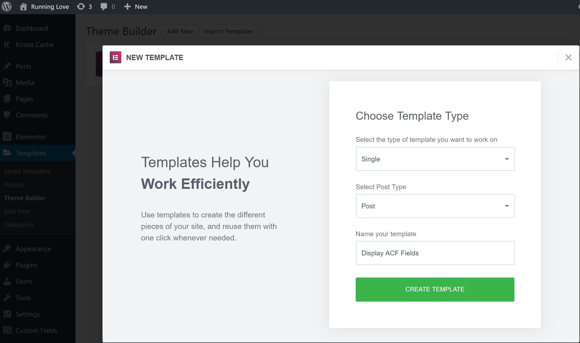Image resolution: width=580 pixels, height=343 pixels.
Task: Click the Templates icon in sidebar
Action: 7,153
